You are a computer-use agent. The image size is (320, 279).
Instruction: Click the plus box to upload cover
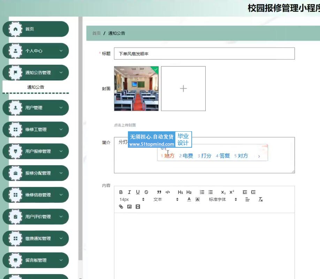(183, 88)
